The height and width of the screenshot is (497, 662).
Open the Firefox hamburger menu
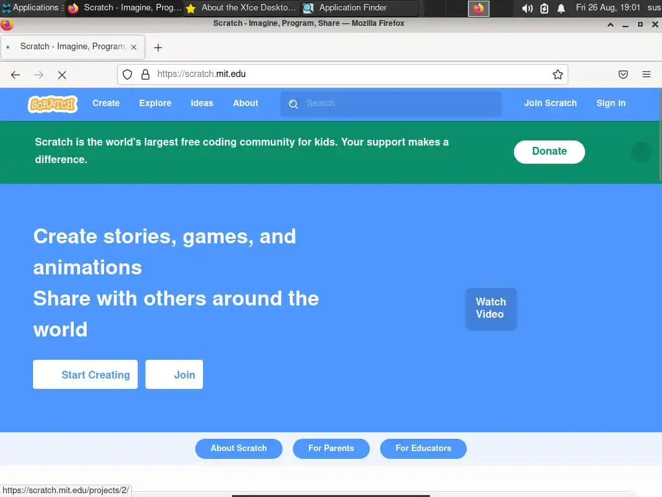(646, 74)
